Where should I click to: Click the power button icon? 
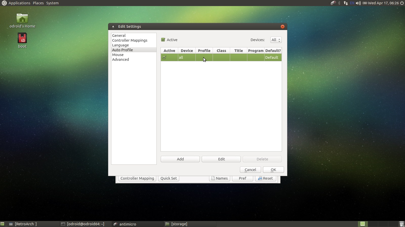pyautogui.click(x=402, y=3)
